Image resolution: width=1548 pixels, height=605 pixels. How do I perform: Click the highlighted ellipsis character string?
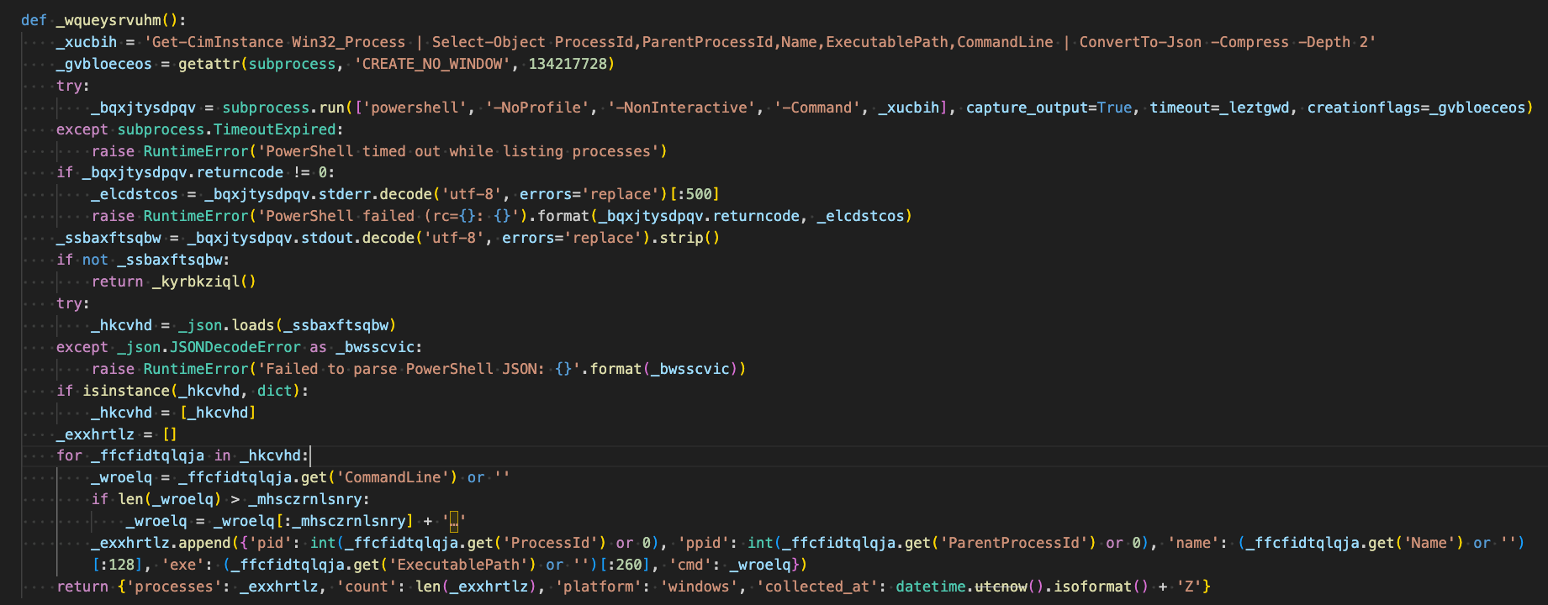(454, 521)
